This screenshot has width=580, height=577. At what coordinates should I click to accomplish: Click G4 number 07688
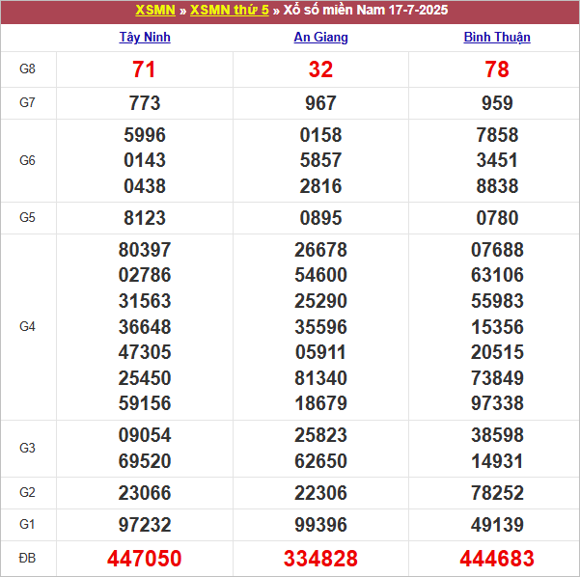click(x=497, y=250)
